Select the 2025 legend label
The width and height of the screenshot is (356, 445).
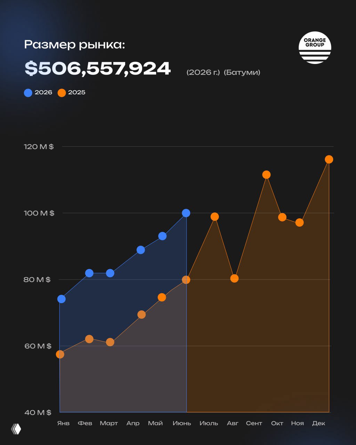77,92
